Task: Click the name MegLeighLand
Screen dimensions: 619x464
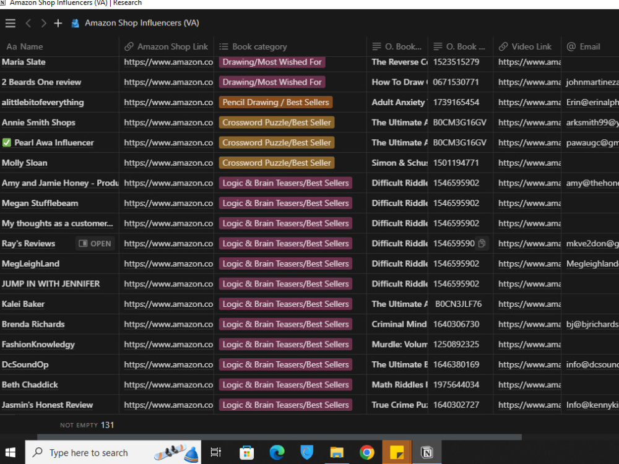Action: 30,264
